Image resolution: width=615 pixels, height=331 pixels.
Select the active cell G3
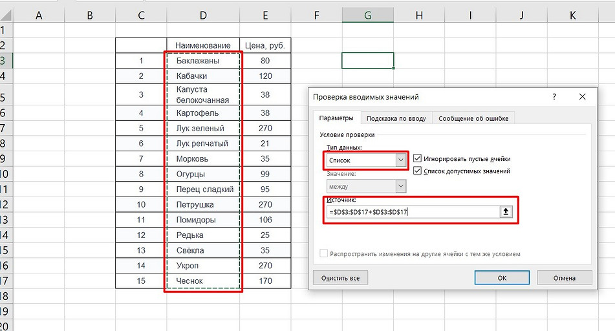[x=367, y=61]
